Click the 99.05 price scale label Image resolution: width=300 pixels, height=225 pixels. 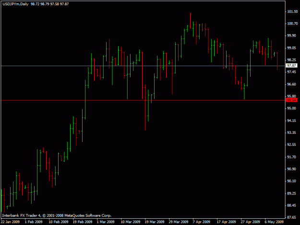[x=292, y=48]
